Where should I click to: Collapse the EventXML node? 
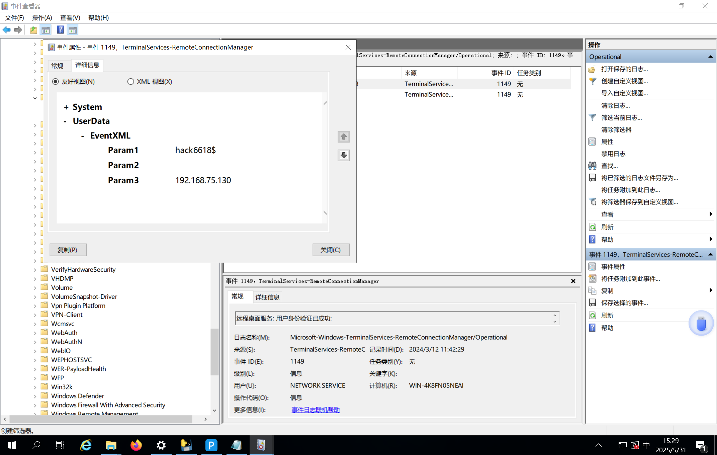click(x=83, y=136)
